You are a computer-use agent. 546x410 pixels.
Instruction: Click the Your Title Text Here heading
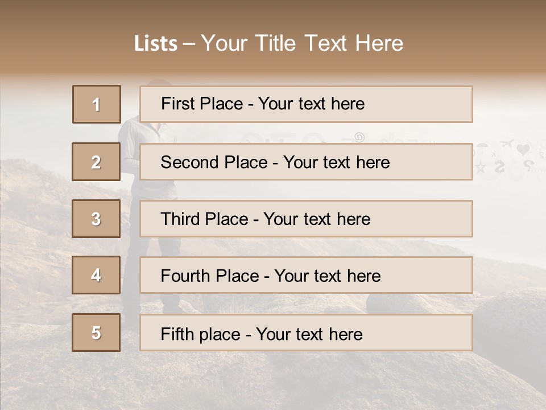point(302,43)
